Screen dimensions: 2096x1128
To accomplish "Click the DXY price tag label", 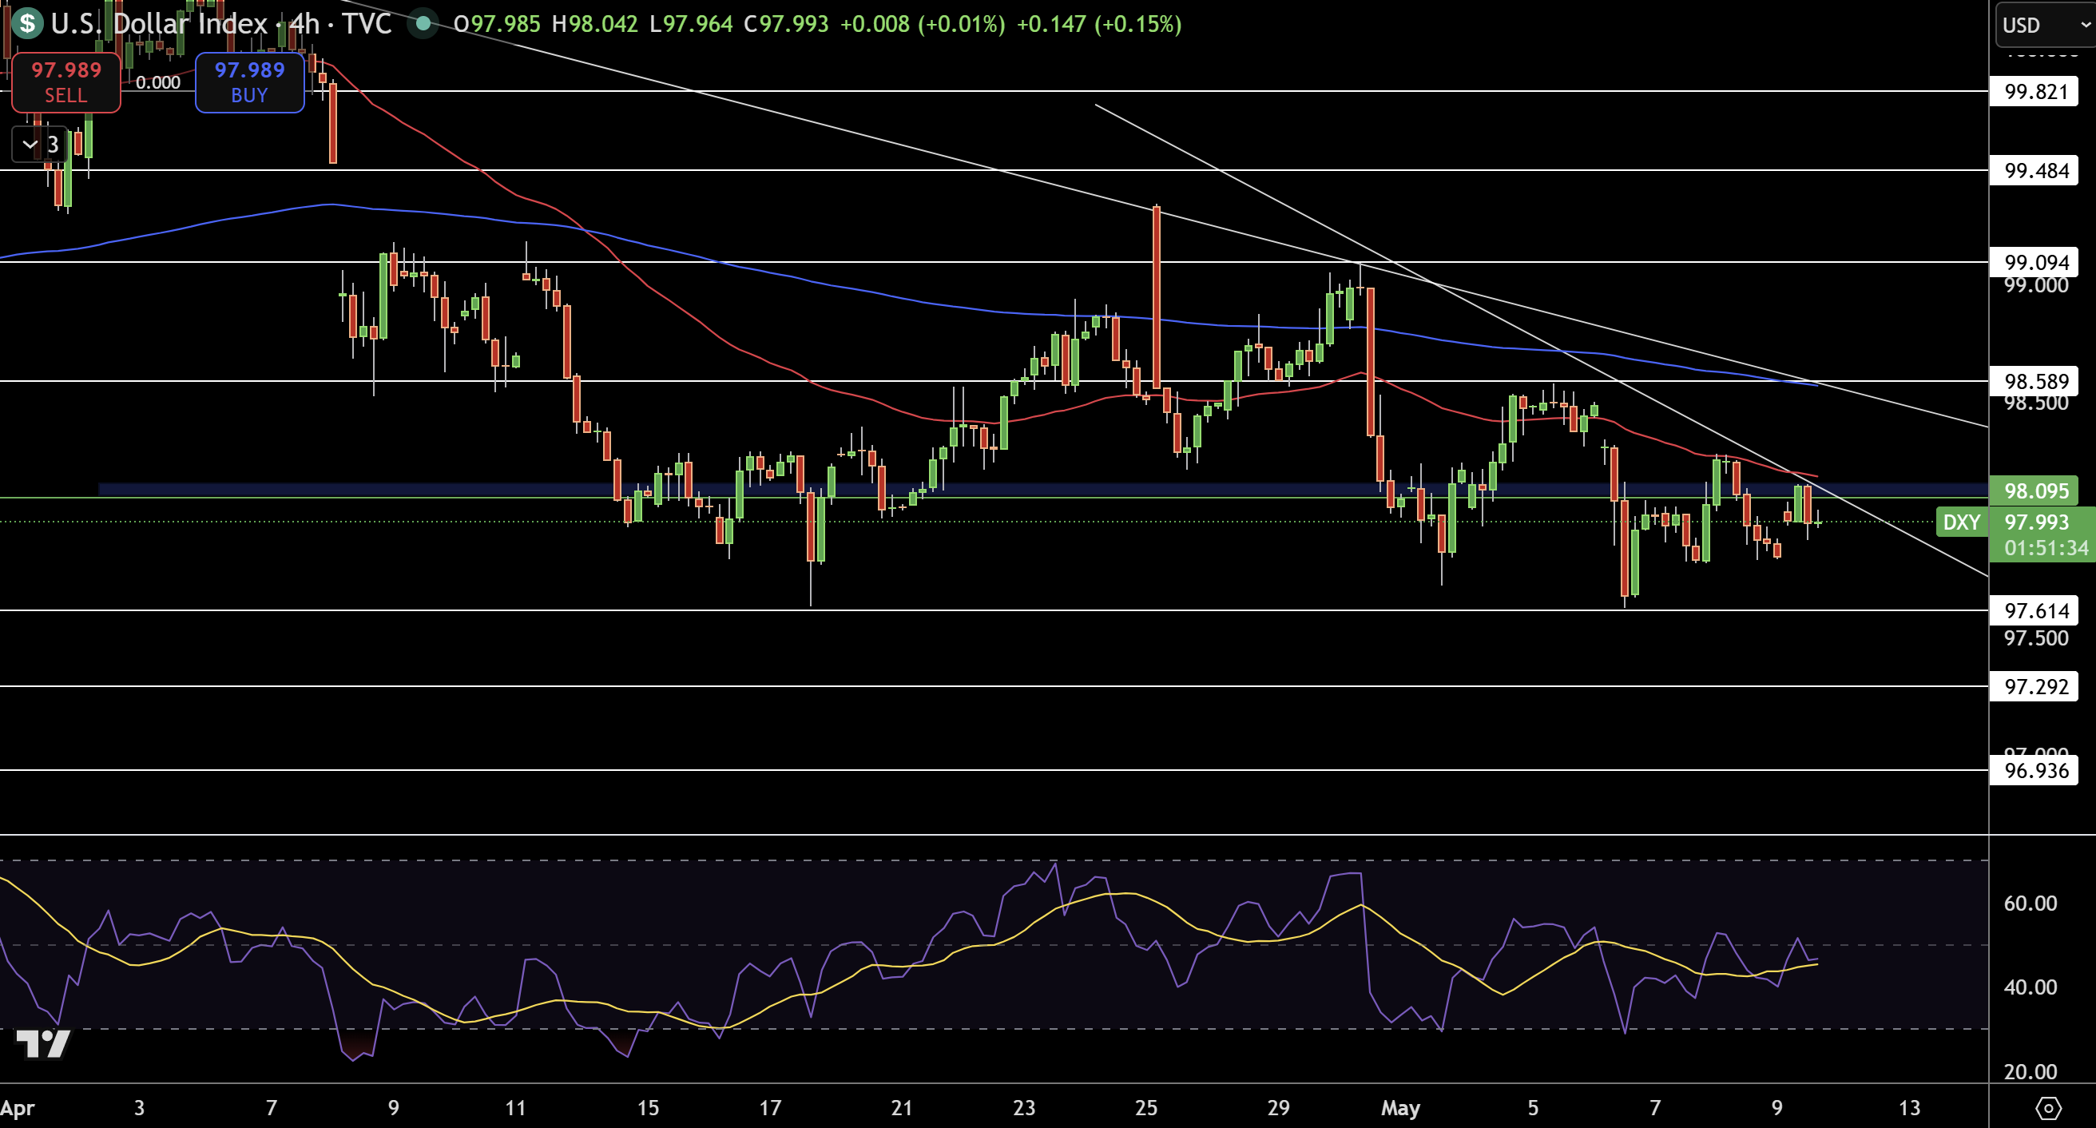I will [x=1962, y=522].
